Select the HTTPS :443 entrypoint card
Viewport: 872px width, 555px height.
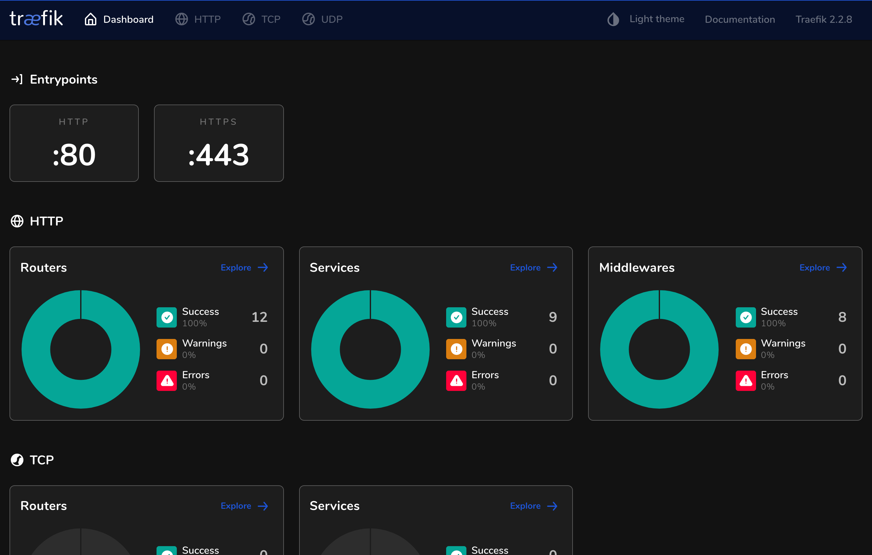point(219,143)
